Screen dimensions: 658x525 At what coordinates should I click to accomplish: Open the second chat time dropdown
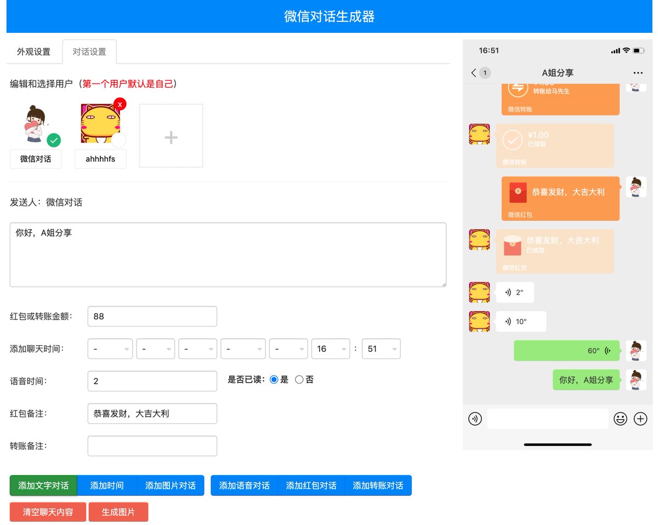[x=156, y=349]
